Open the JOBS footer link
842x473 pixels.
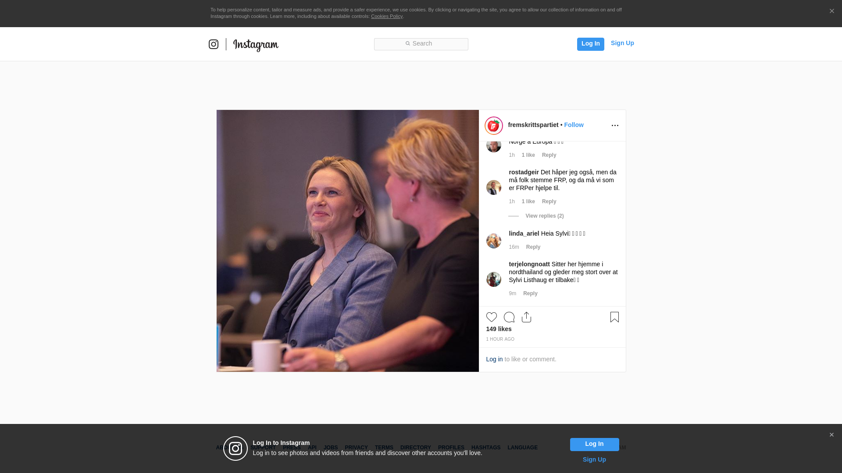pos(331,448)
